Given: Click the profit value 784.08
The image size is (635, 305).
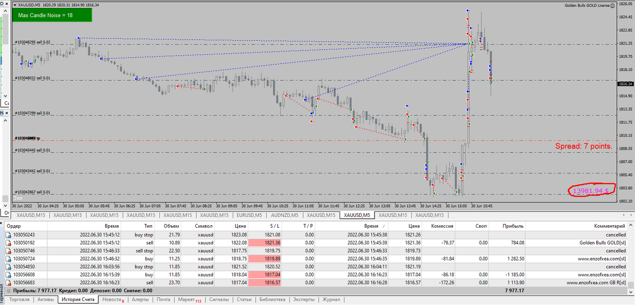Looking at the screenshot, I should coord(518,243).
